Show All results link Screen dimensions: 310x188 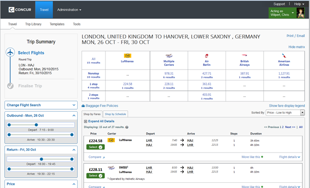tap(301, 127)
